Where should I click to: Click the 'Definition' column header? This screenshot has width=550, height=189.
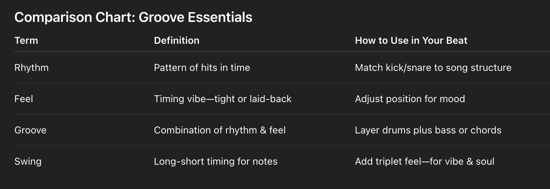point(177,41)
